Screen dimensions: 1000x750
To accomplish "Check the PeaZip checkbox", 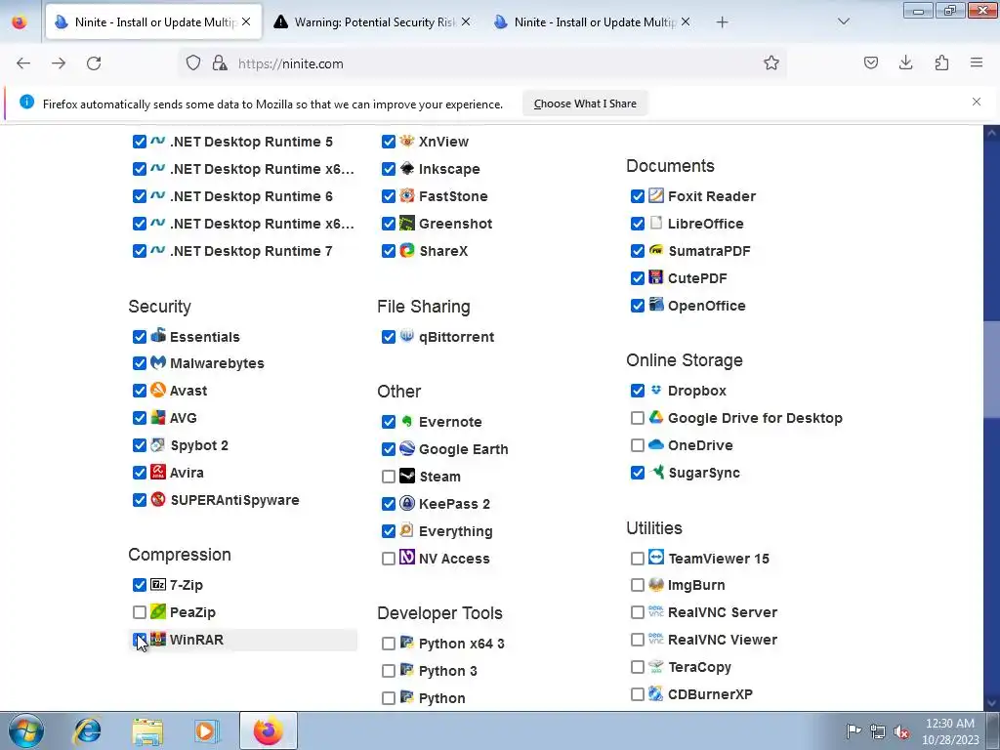I will pyautogui.click(x=139, y=612).
